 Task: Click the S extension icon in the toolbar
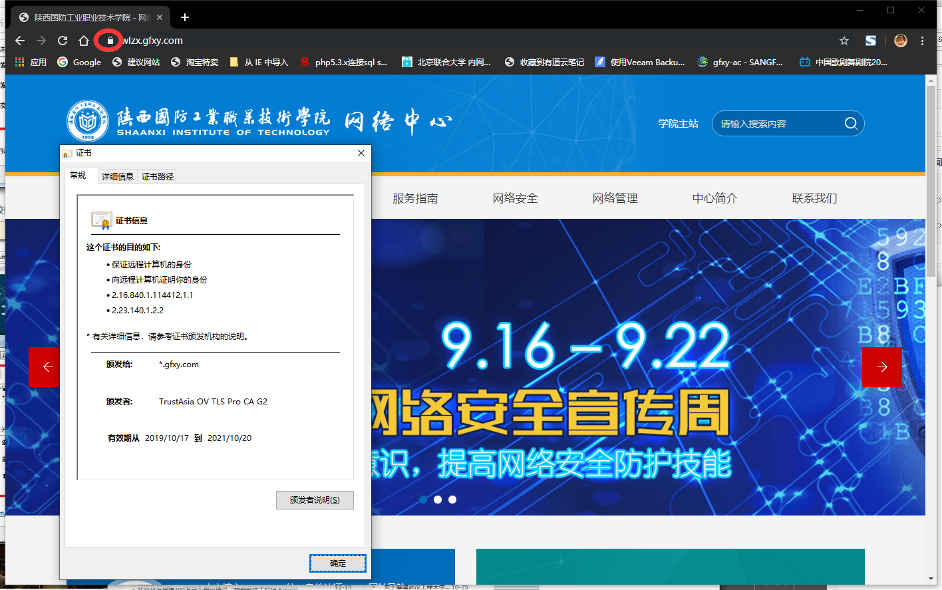[x=870, y=41]
